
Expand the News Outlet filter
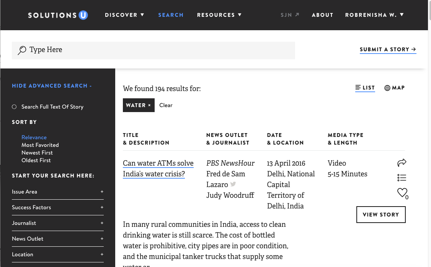coord(58,239)
